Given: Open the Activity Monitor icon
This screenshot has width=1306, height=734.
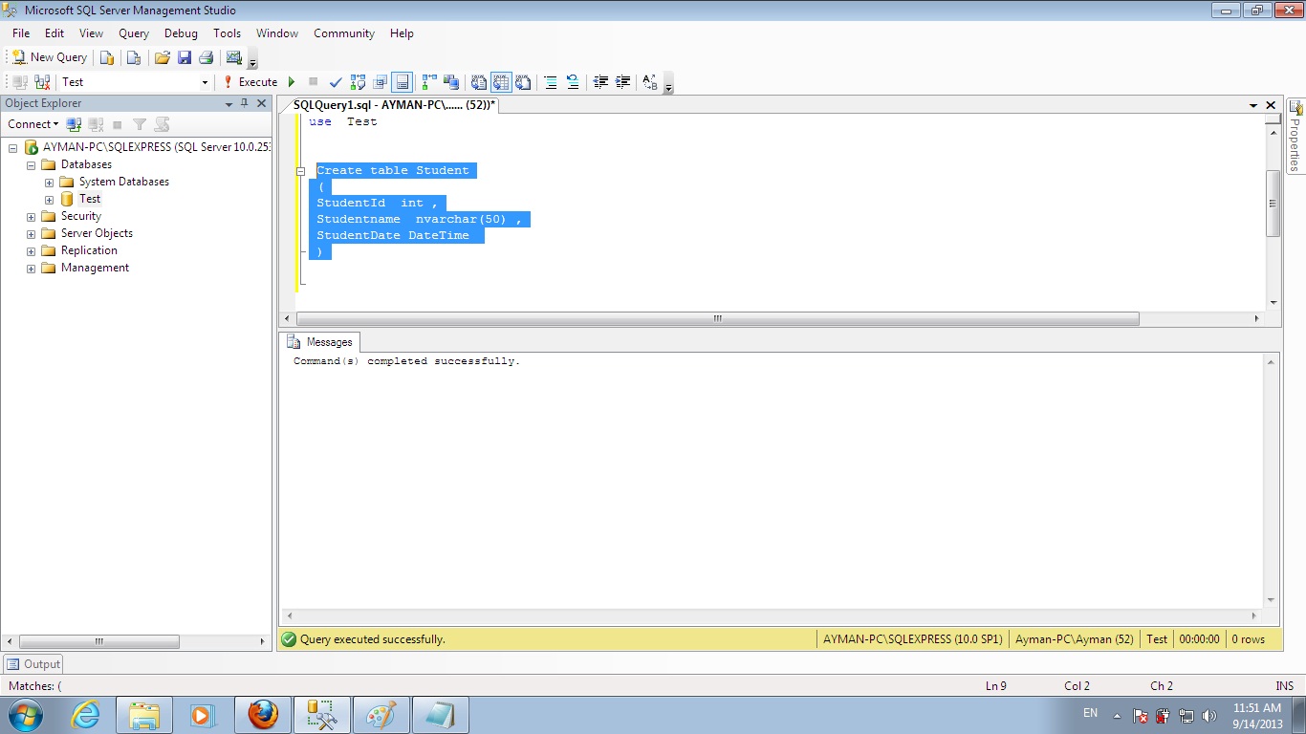Looking at the screenshot, I should click(234, 57).
